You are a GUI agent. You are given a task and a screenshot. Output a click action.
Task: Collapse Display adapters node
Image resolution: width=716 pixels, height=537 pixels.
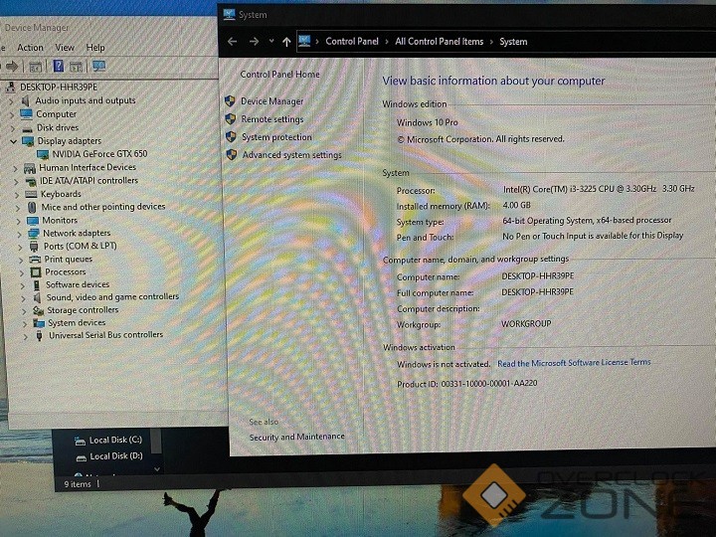[13, 141]
